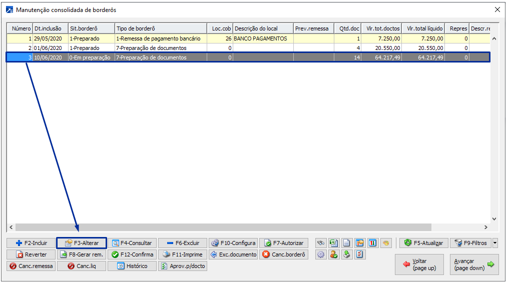508x284 pixels.
Task: Click the green arrow download tray icon
Action: (347, 254)
